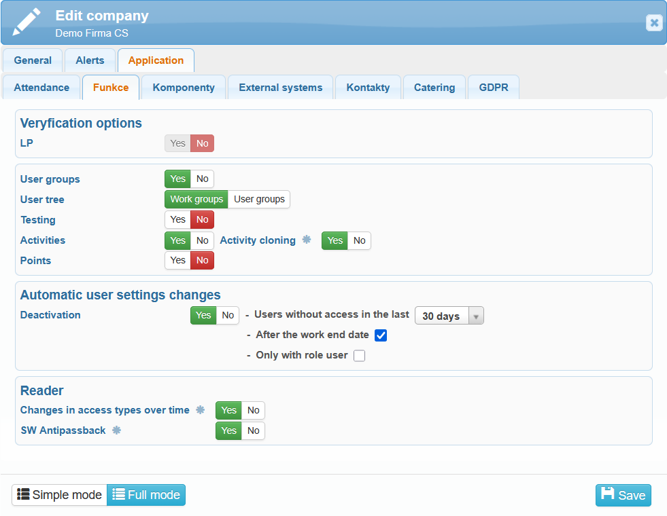The width and height of the screenshot is (667, 516).
Task: Switch to the Komponenty tab
Action: [x=184, y=88]
